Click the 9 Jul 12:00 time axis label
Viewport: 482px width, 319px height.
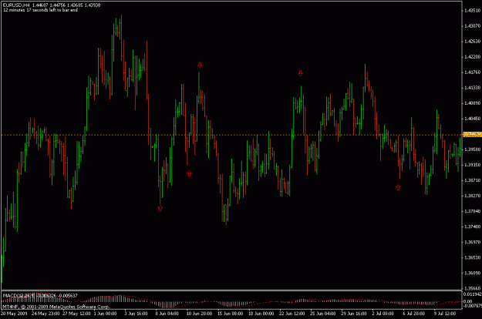[x=445, y=314]
